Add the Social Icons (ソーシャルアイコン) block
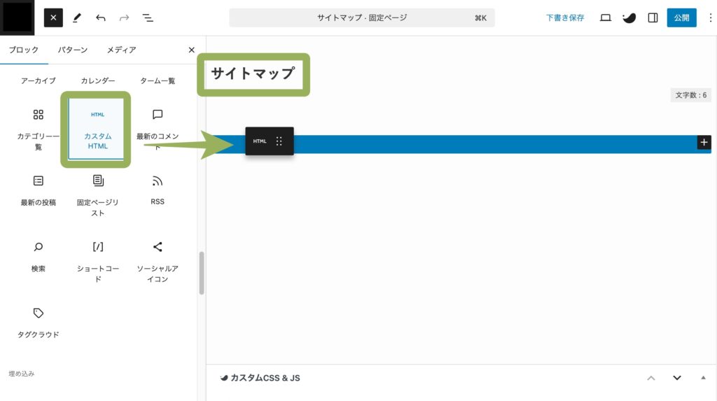Image resolution: width=717 pixels, height=401 pixels. 158,260
